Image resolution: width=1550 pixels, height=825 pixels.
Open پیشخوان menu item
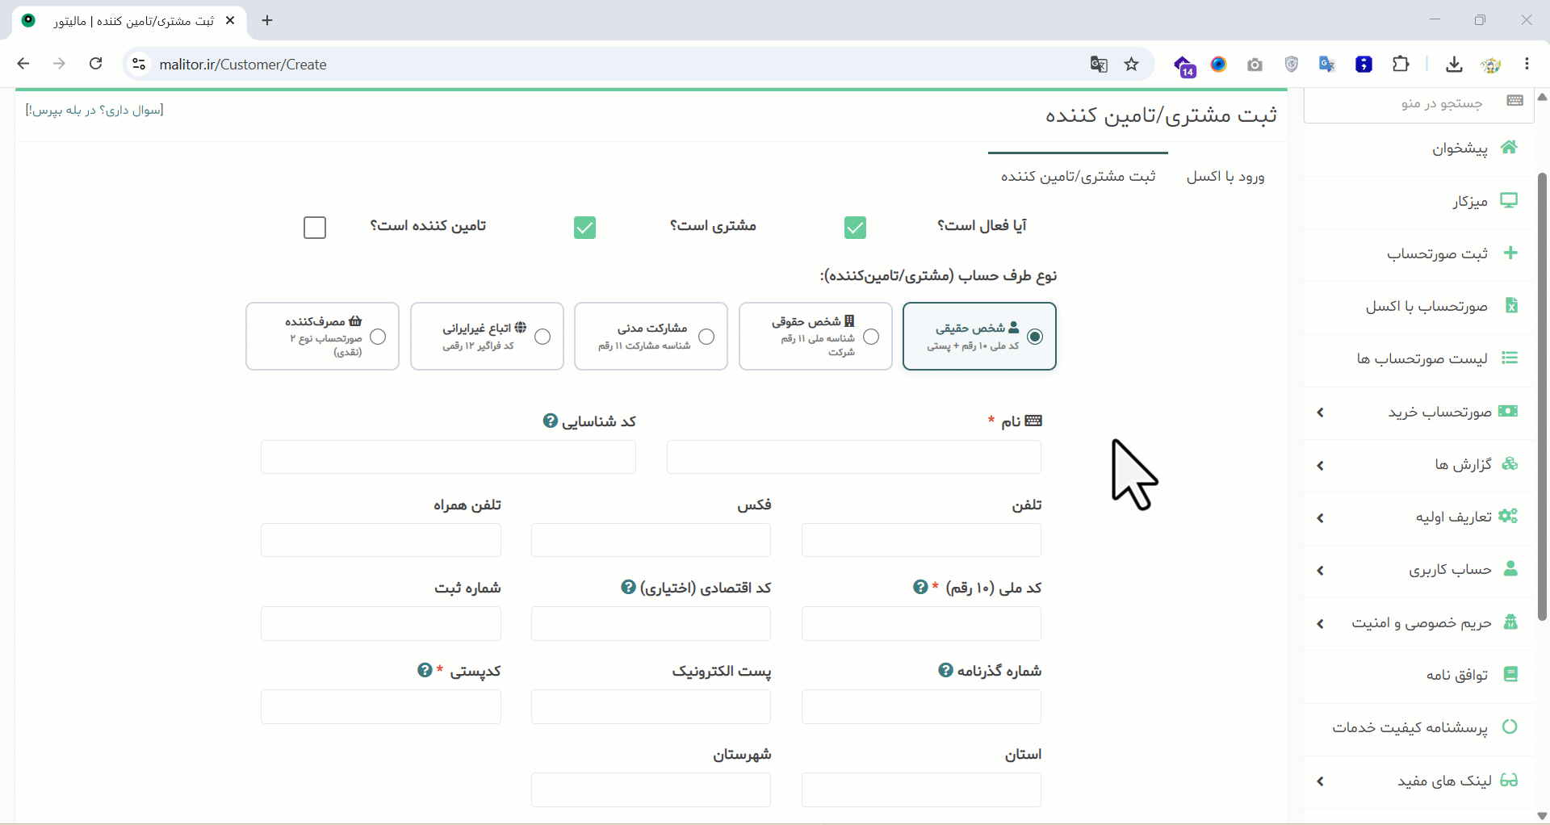coord(1419,148)
